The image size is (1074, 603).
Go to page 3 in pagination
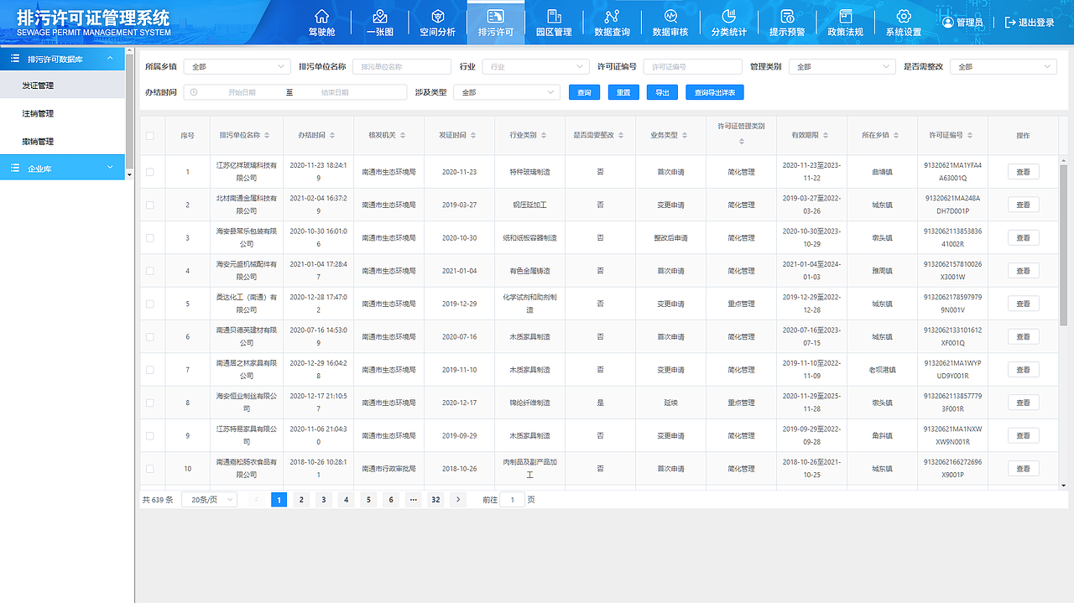(323, 499)
